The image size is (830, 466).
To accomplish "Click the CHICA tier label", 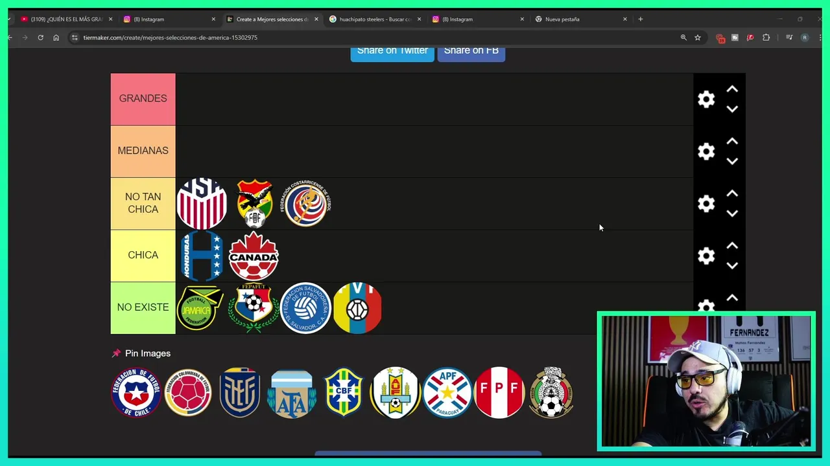I will pos(143,255).
